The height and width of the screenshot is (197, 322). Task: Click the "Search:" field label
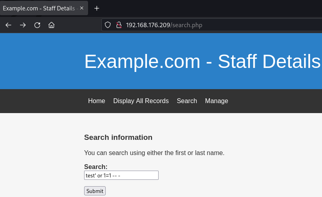click(96, 167)
